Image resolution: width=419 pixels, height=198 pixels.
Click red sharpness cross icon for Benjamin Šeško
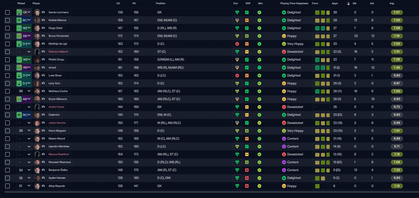coord(247,170)
